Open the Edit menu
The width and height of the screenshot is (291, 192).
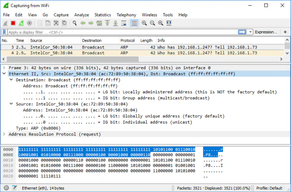pos(19,15)
